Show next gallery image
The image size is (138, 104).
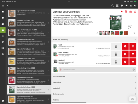(x=134, y=33)
